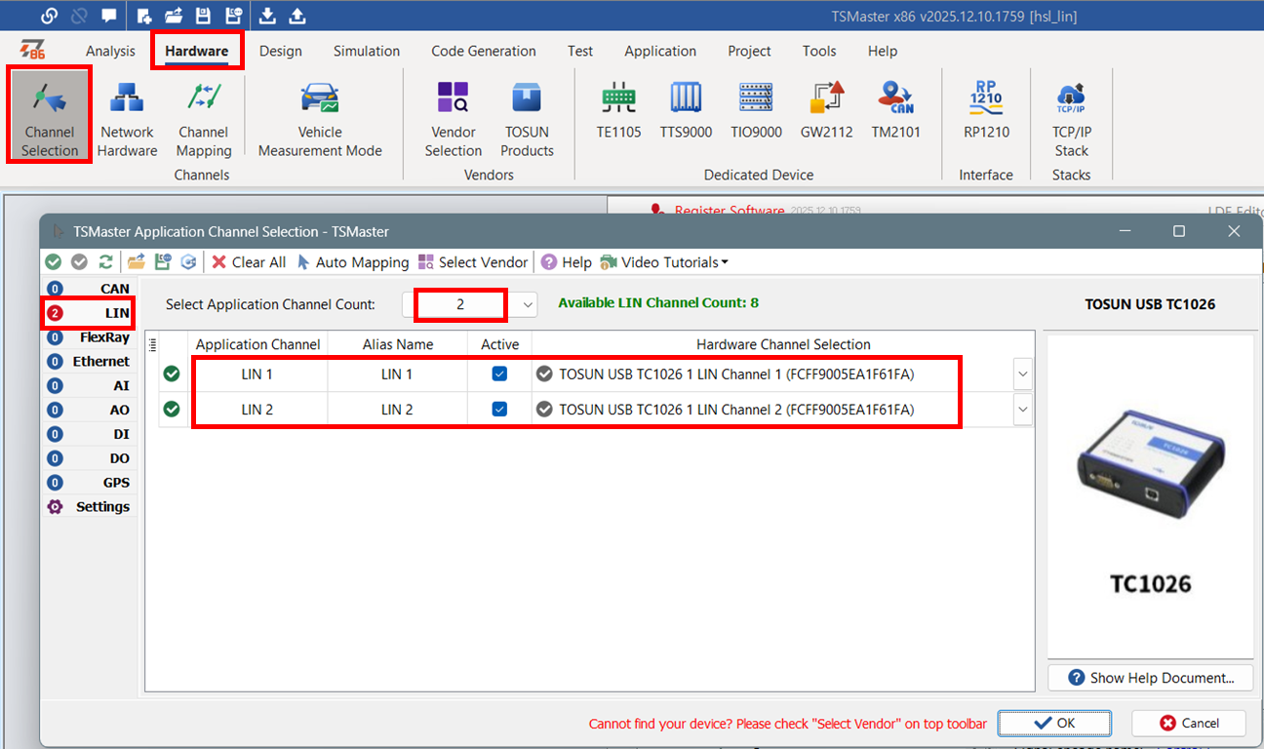The width and height of the screenshot is (1264, 749).
Task: Open the Code Generation tab
Action: [x=484, y=51]
